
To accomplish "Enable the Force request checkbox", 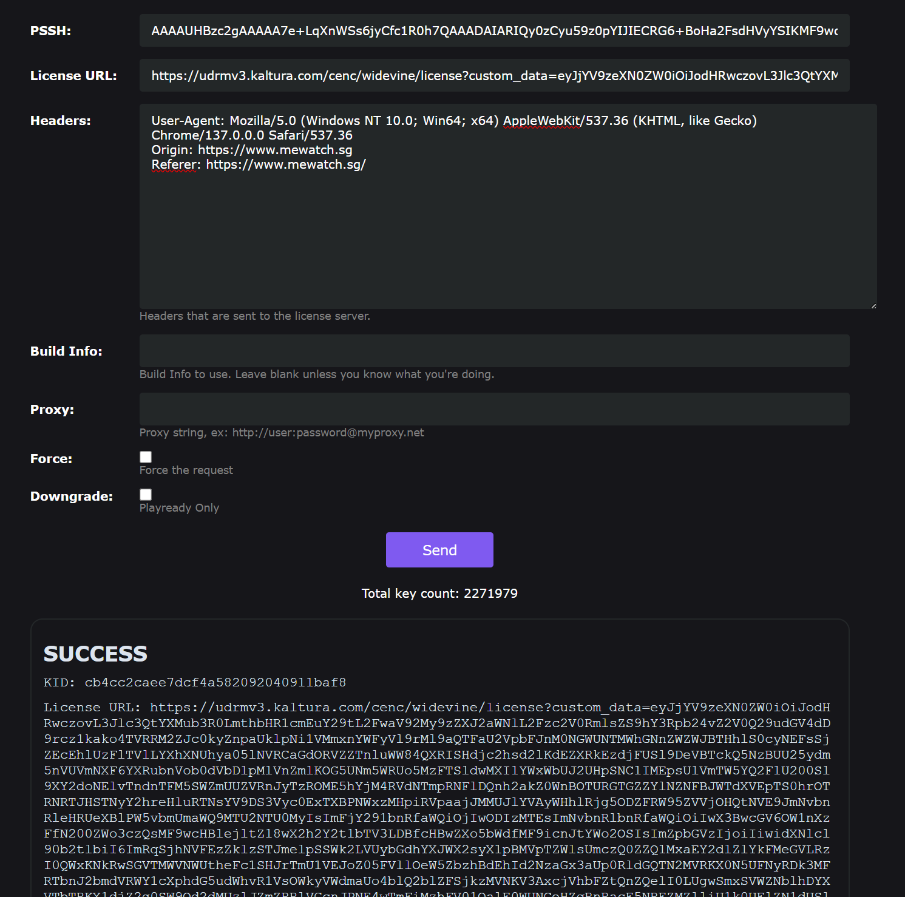I will coord(146,457).
